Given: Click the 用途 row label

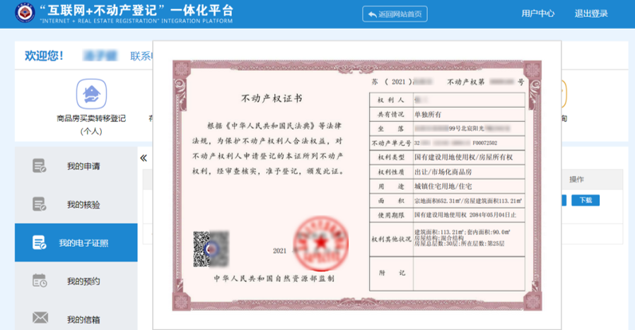Looking at the screenshot, I should click(391, 186).
